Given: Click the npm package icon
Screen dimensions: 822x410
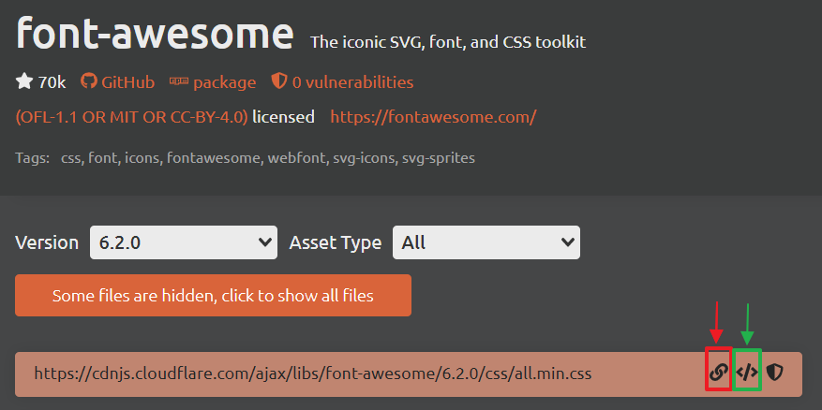Looking at the screenshot, I should pos(179,81).
